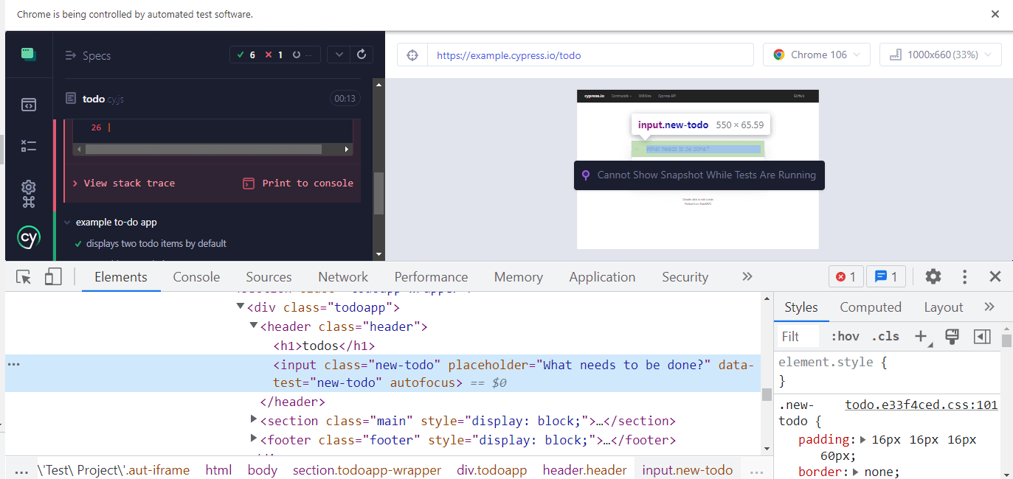
Task: Toggle :hov element states in Styles pane
Action: click(844, 336)
